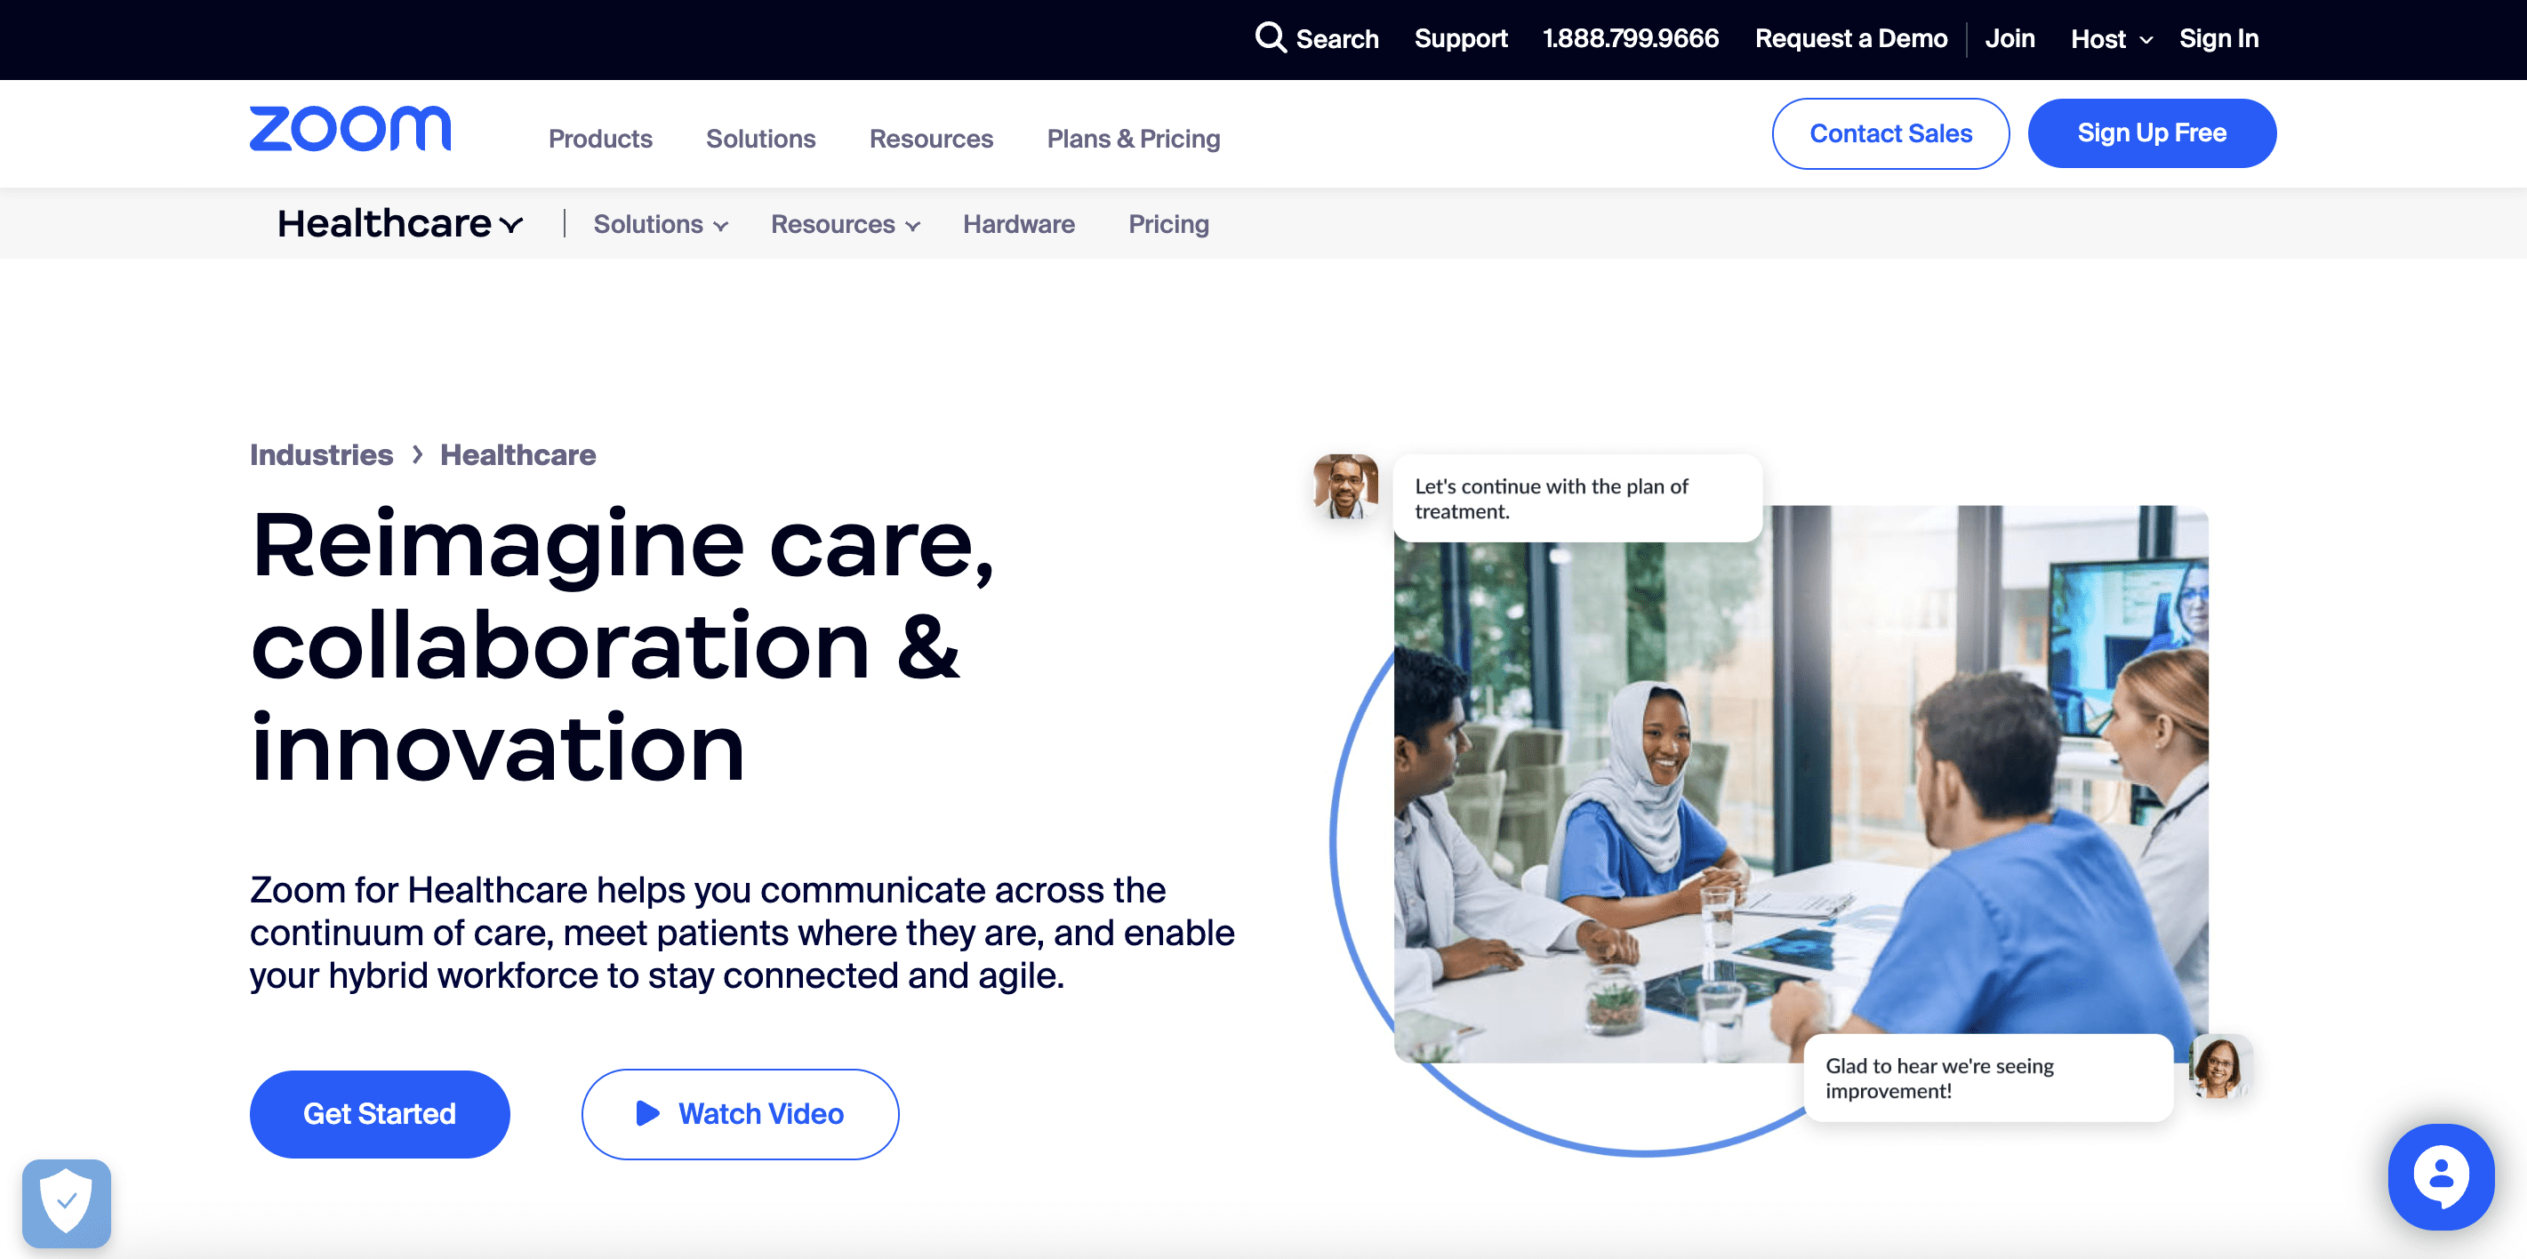
Task: Click the woman avatar beside the improvement message
Action: coord(2220,1066)
